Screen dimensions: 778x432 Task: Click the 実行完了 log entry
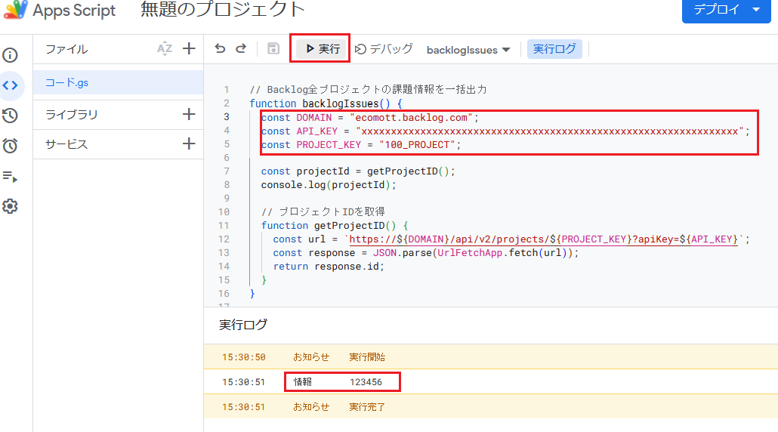point(367,407)
